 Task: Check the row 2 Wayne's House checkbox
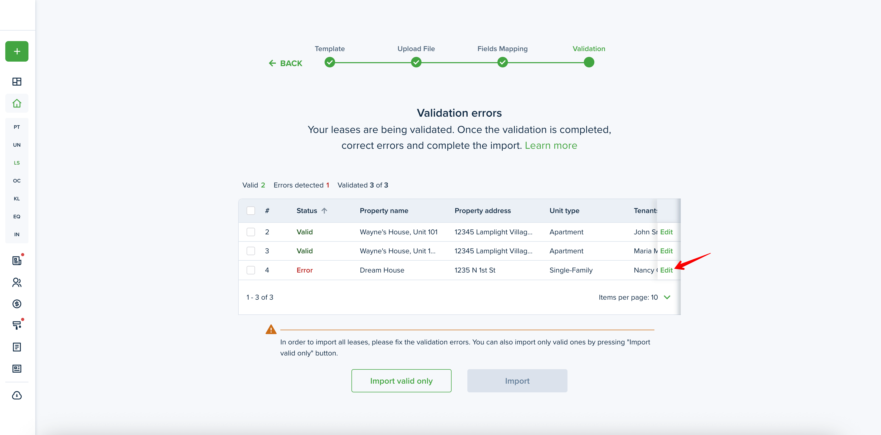click(251, 232)
